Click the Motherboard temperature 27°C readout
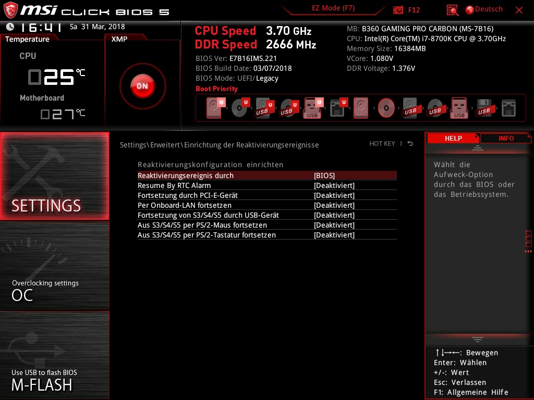 [63, 114]
